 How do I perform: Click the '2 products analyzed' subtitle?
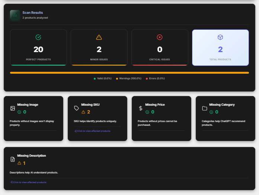click(35, 17)
